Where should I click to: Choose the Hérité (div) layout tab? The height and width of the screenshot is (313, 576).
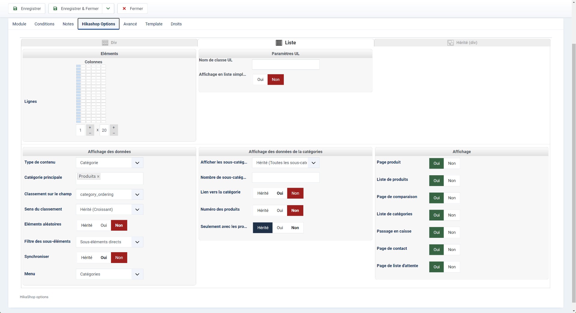[x=462, y=43]
